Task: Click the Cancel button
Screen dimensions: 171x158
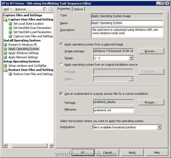Action: point(108,152)
